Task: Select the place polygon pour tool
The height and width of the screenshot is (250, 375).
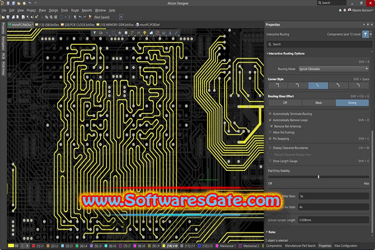Action: [151, 33]
